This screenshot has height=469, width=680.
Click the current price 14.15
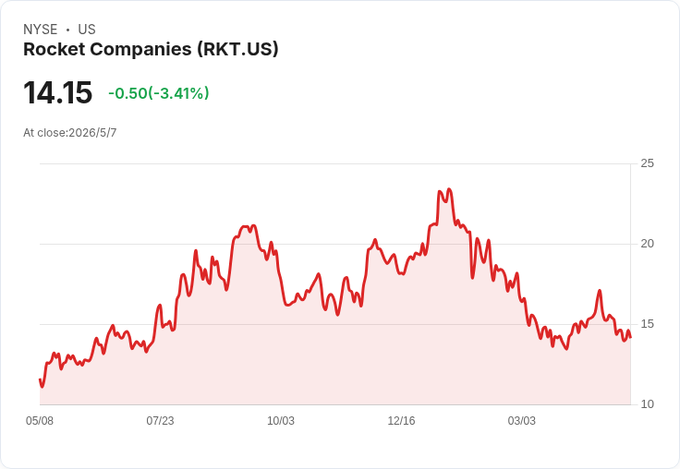(57, 92)
